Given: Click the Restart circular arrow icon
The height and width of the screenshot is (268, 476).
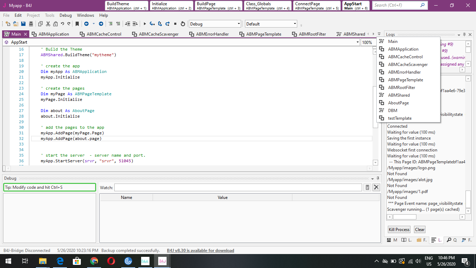Looking at the screenshot, I should click(x=183, y=24).
